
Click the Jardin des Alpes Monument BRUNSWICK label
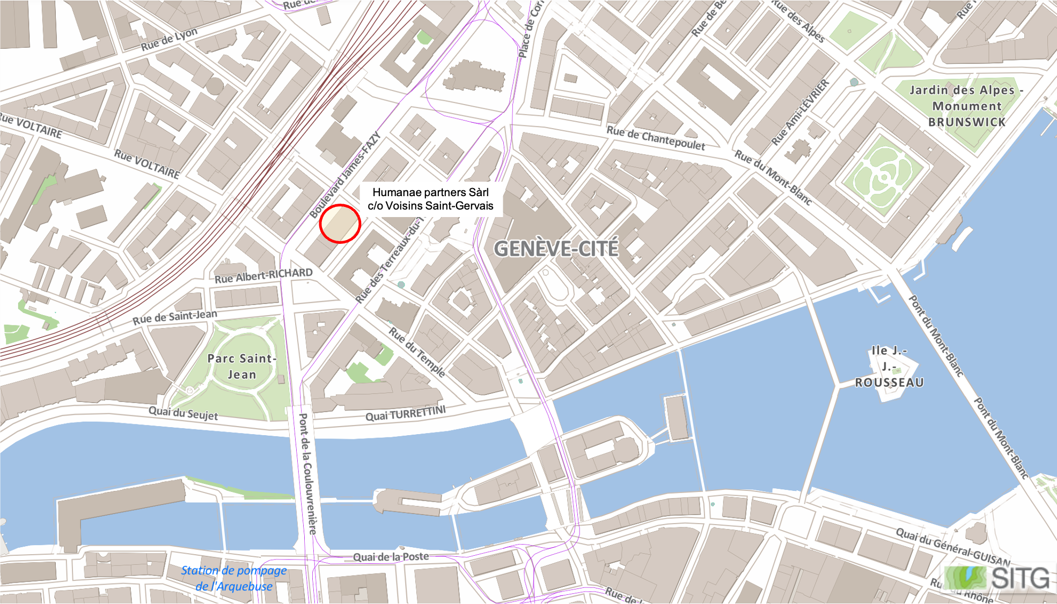[967, 106]
